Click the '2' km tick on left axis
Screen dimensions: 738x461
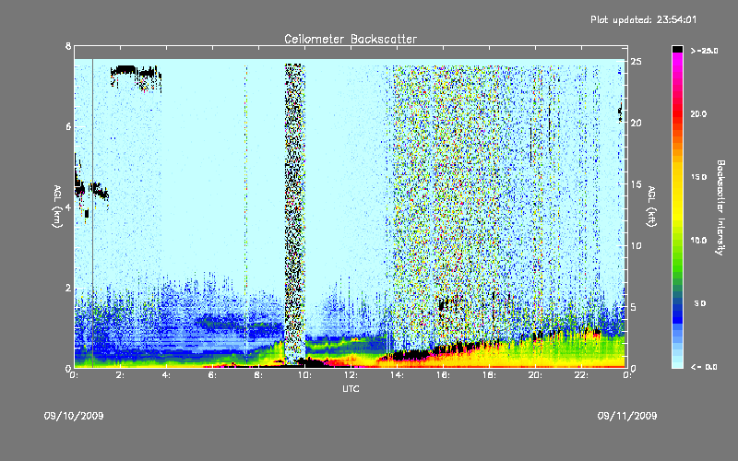pos(68,288)
